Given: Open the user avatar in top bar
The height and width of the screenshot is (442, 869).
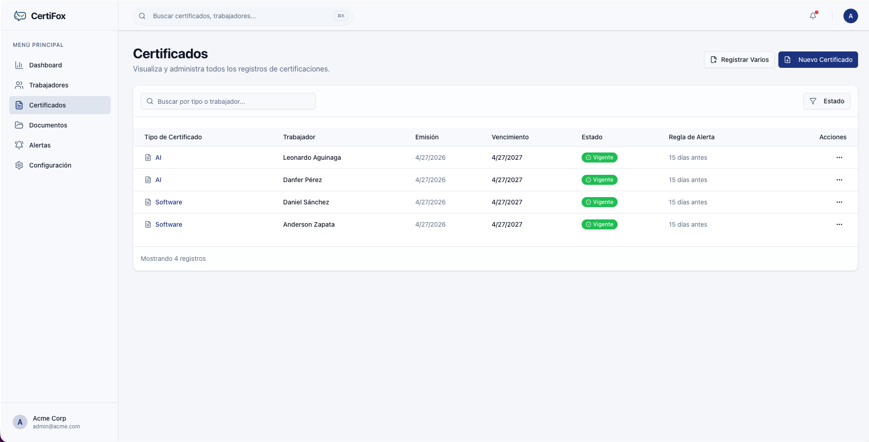Looking at the screenshot, I should 850,16.
